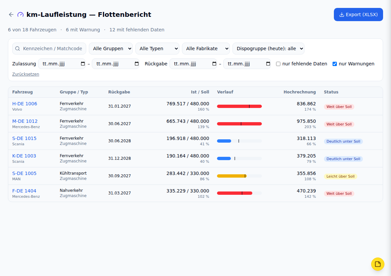Image resolution: width=391 pixels, height=276 pixels.
Task: Open the calendar picker for Zulassung end date
Action: coord(137,64)
